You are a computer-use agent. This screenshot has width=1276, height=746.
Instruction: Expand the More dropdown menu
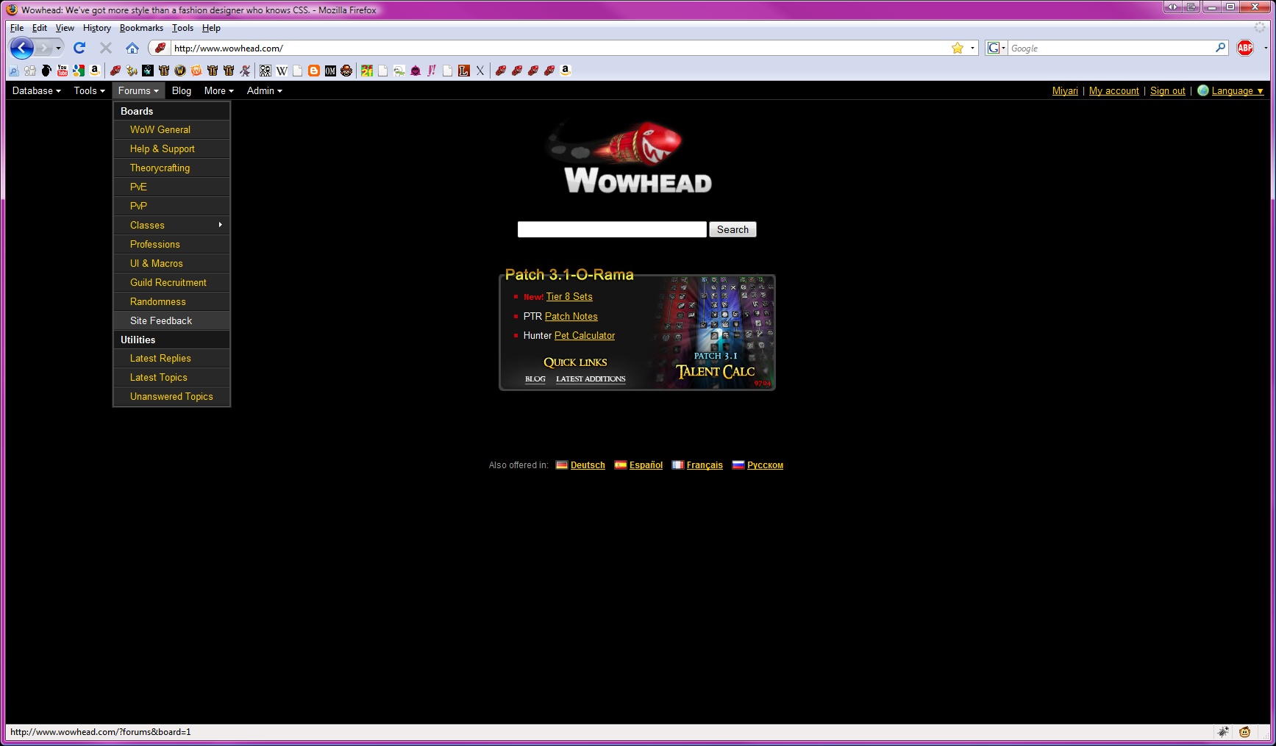[219, 91]
